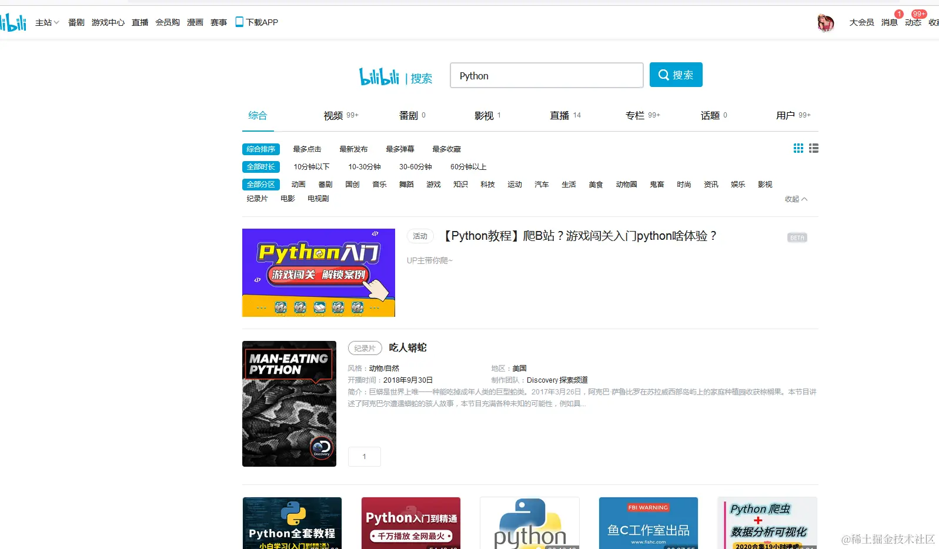Viewport: 939px width, 549px height.
Task: Open 吃人蟒蛇 documentary title
Action: pyautogui.click(x=407, y=348)
